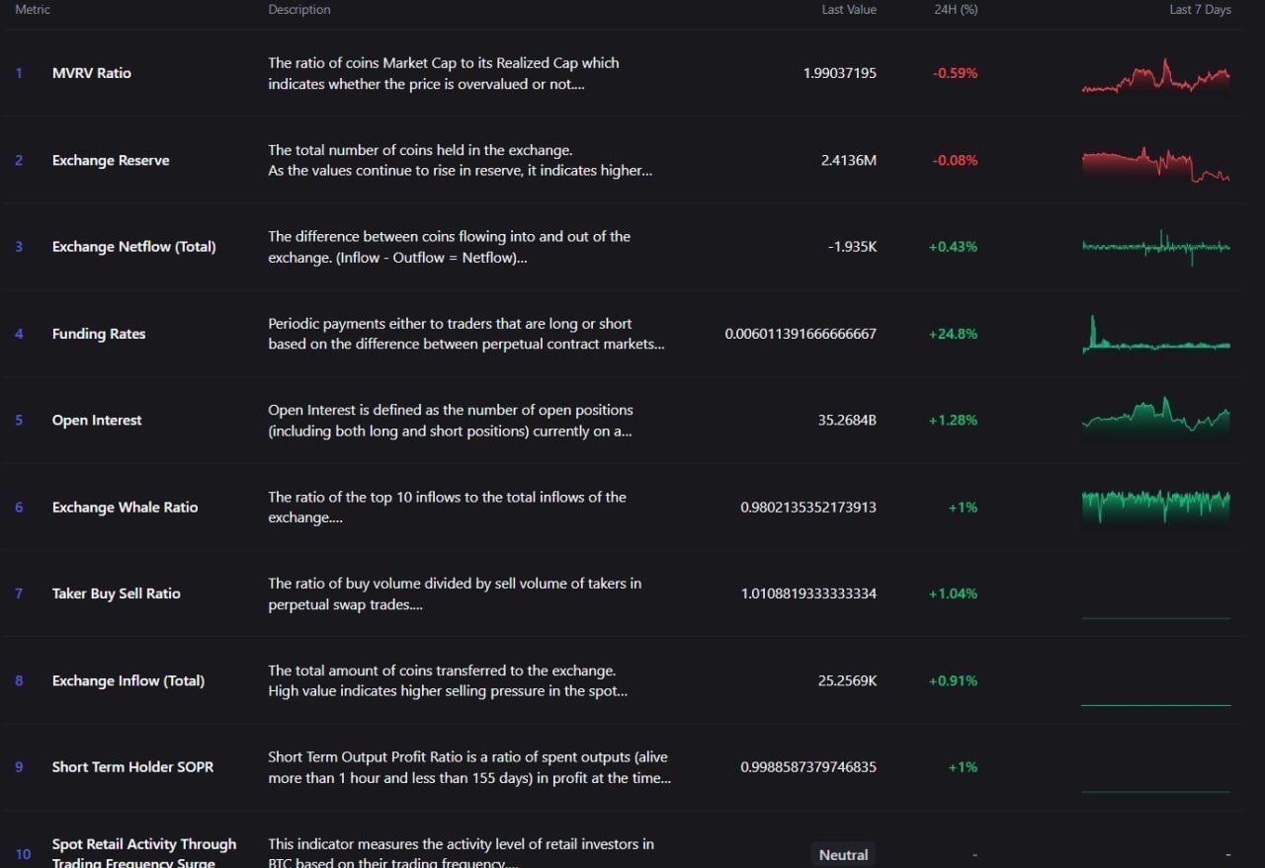The image size is (1265, 868).
Task: Sort by the Last Value column header
Action: [849, 10]
